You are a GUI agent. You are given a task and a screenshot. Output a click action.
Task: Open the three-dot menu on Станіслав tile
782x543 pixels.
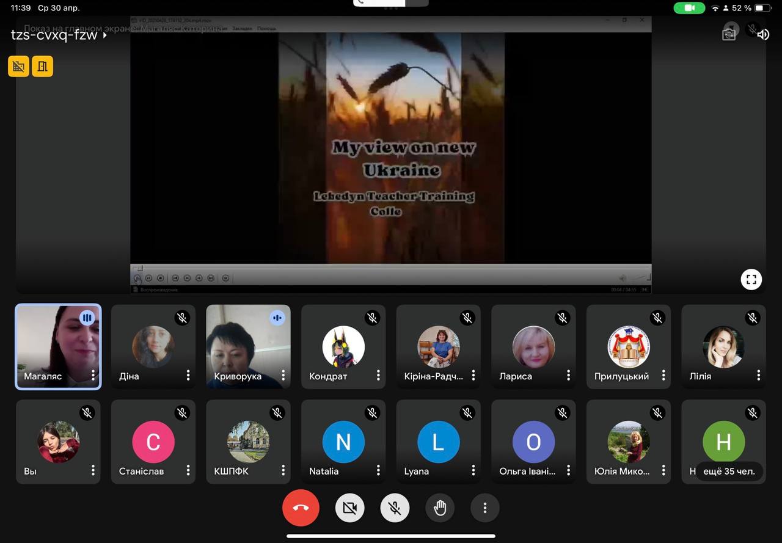(188, 470)
